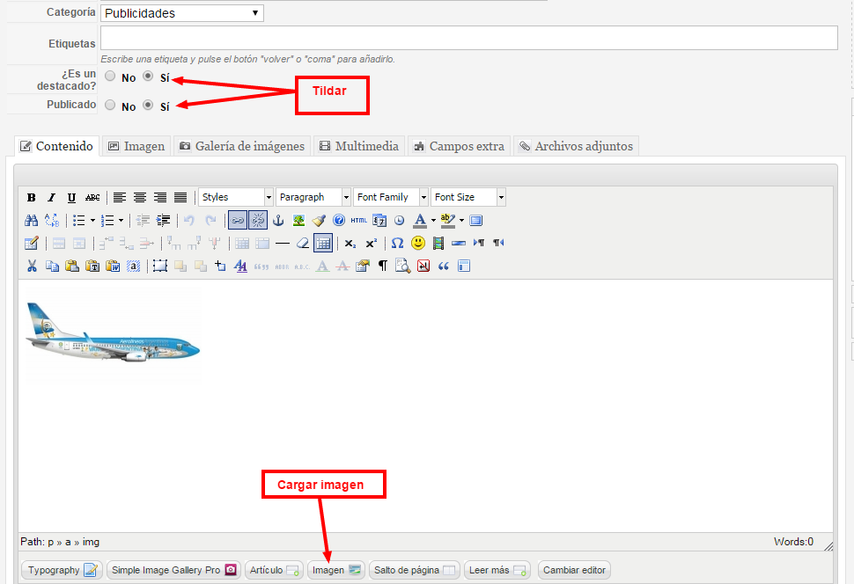Viewport: 854px width, 584px height.
Task: Expand the Font Family dropdown
Action: tap(391, 198)
